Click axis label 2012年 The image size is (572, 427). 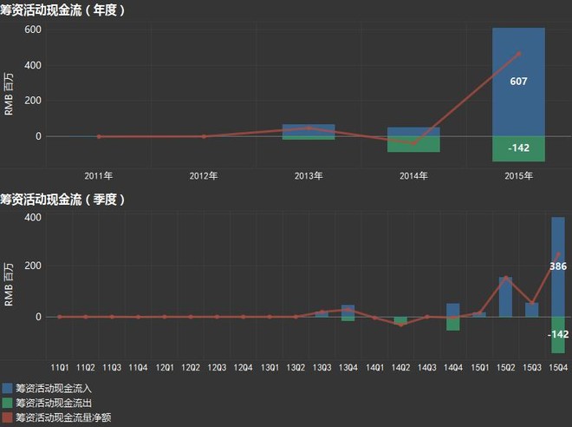click(204, 176)
